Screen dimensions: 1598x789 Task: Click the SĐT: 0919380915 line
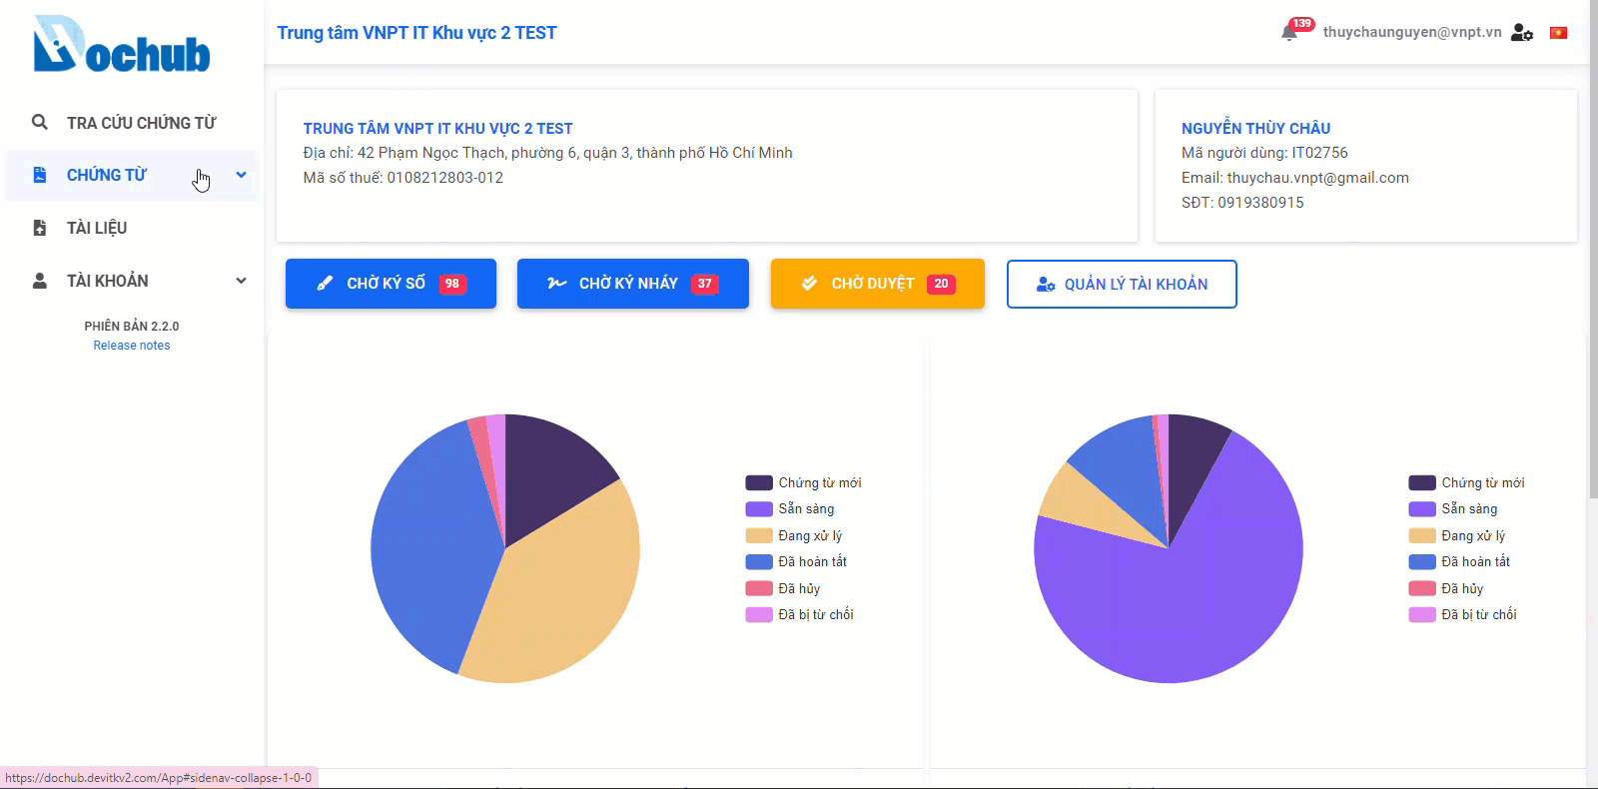1242,203
